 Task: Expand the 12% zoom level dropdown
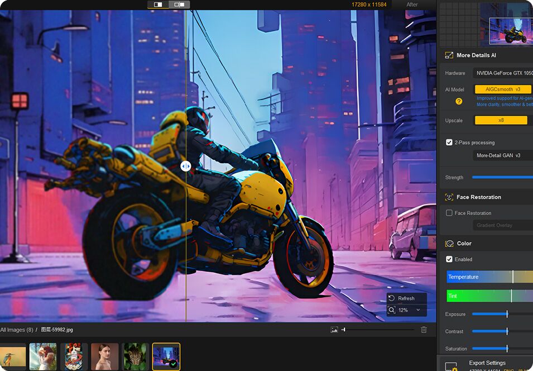[417, 310]
